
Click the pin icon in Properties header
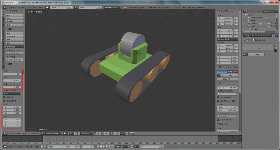point(244,40)
